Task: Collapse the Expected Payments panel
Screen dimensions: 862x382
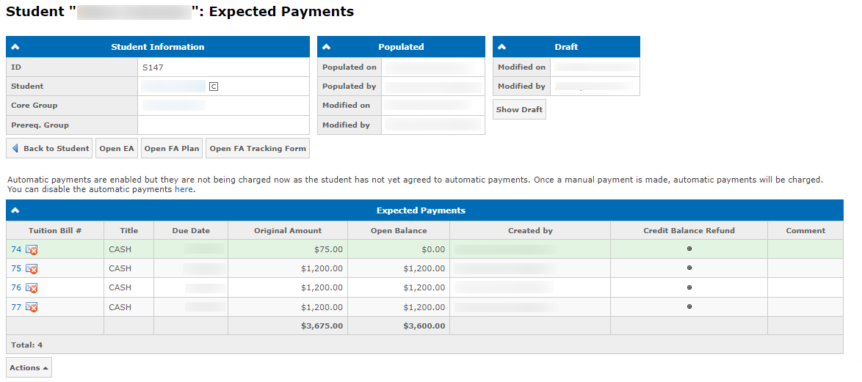Action: (15, 210)
